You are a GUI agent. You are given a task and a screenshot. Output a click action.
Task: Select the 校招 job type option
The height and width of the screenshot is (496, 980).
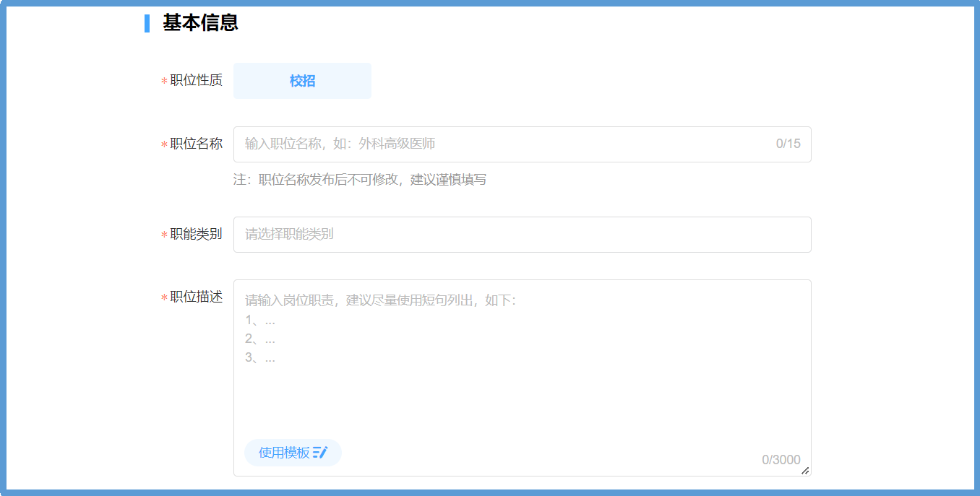[302, 81]
